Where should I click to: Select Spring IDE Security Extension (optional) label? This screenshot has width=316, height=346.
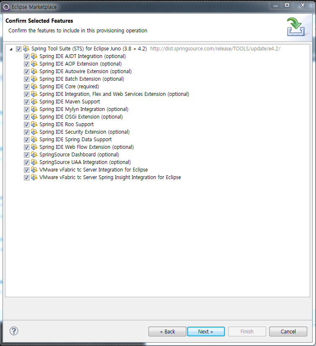pyautogui.click(x=84, y=132)
